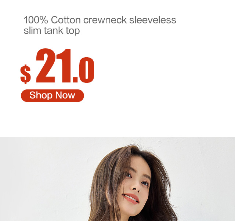Click the word "Now" on the red button

[65, 95]
